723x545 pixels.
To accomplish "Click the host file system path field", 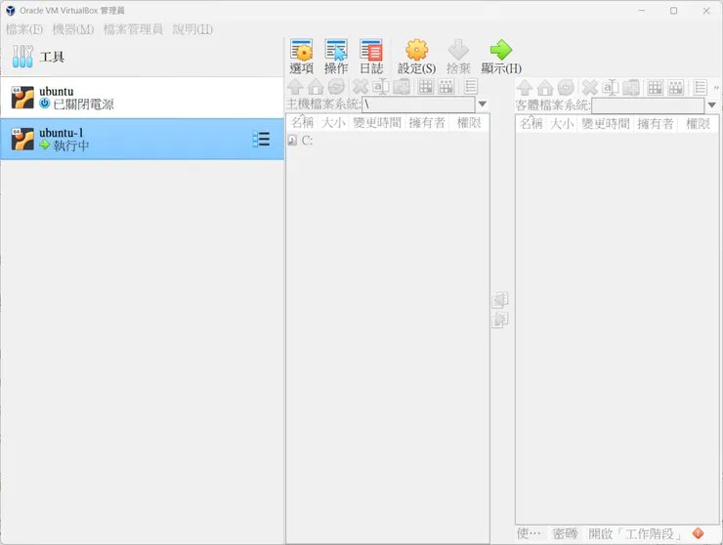I will coord(418,105).
